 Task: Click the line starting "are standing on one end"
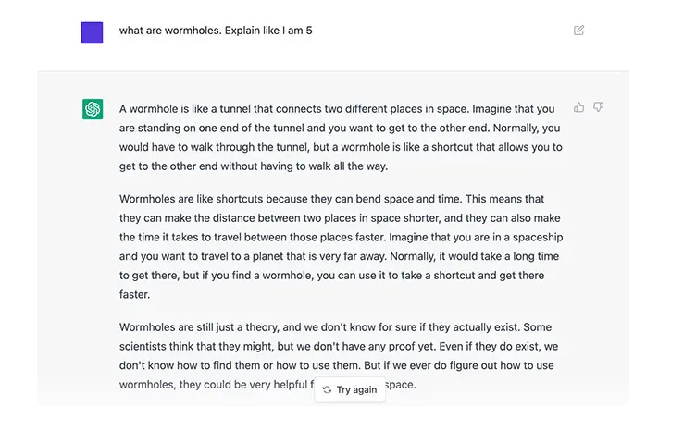340,129
